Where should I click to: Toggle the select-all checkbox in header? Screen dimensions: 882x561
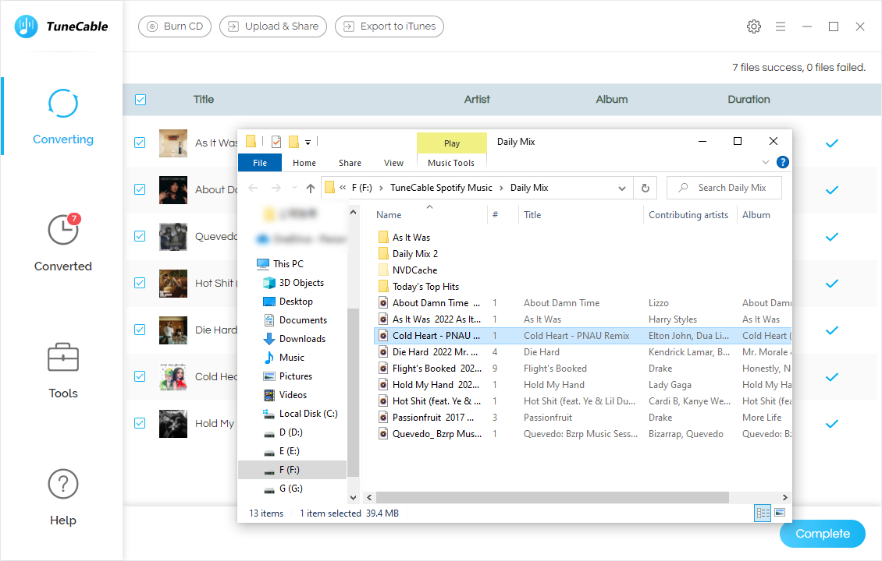point(140,100)
